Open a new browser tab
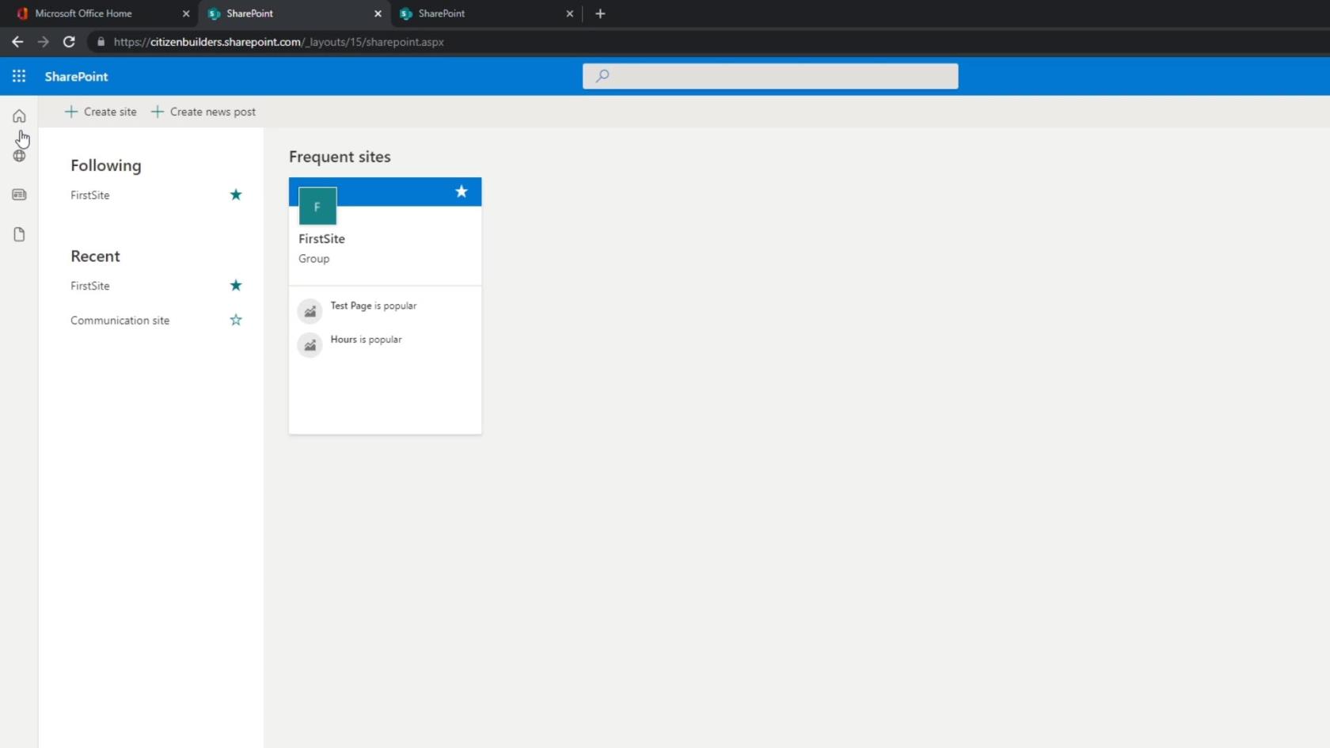Image resolution: width=1330 pixels, height=748 pixels. pos(600,13)
